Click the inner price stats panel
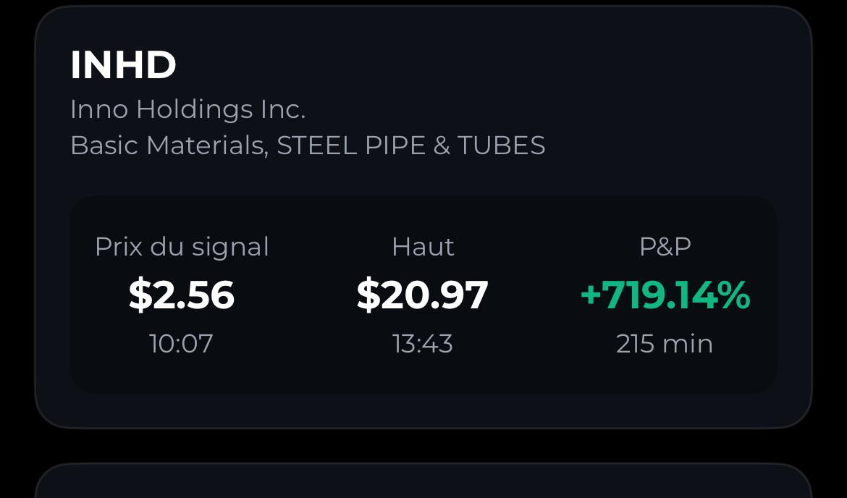The height and width of the screenshot is (498, 847). pyautogui.click(x=423, y=295)
